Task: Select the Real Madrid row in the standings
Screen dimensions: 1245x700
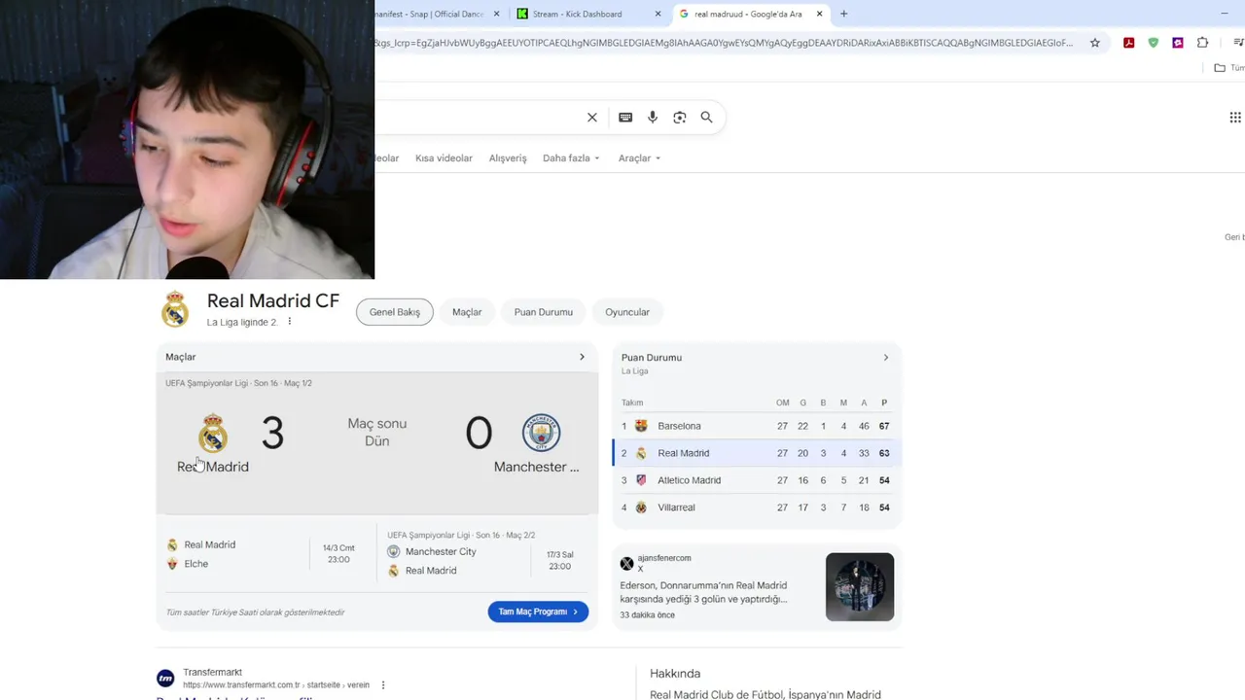Action: coord(756,453)
